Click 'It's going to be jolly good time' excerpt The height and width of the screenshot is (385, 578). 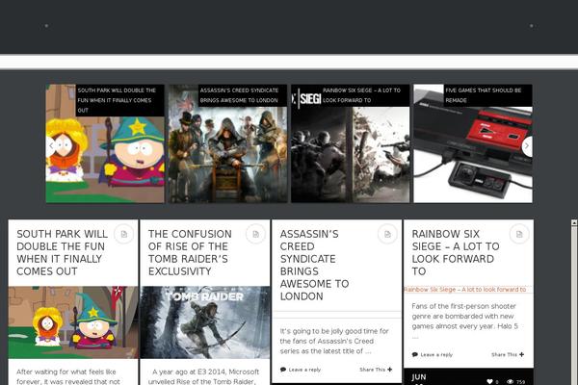pyautogui.click(x=334, y=341)
